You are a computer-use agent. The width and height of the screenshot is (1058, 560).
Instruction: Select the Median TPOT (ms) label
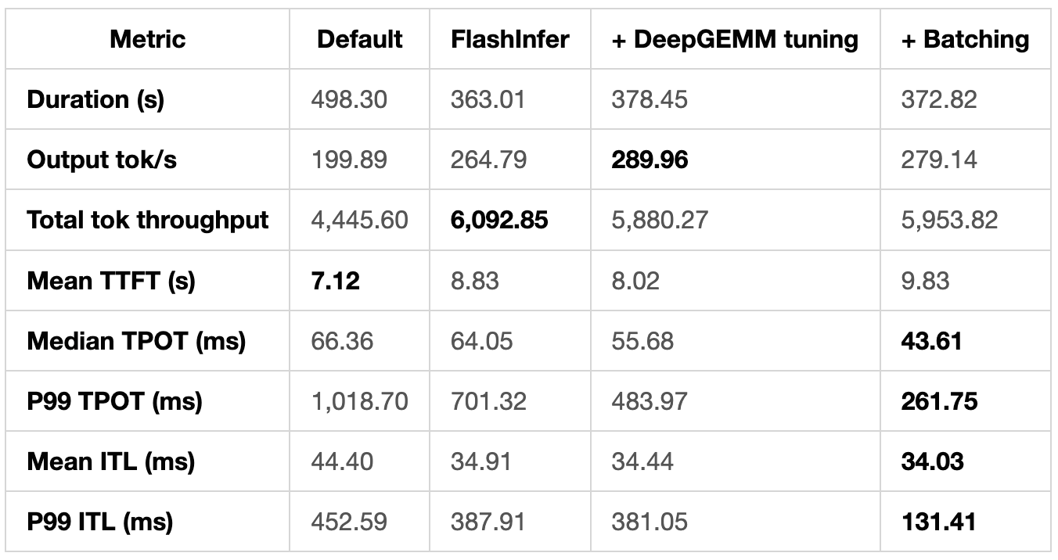(136, 341)
